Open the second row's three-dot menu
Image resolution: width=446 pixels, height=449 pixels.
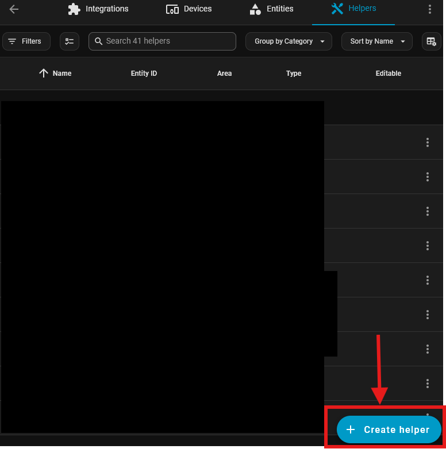[x=428, y=177]
